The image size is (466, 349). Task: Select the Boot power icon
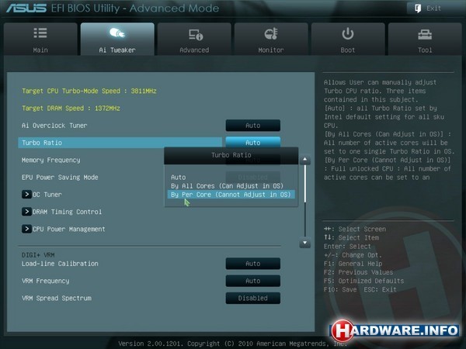tap(348, 35)
